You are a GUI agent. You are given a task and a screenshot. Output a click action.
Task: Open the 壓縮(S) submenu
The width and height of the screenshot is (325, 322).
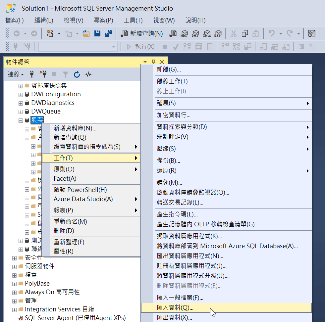(x=226, y=149)
